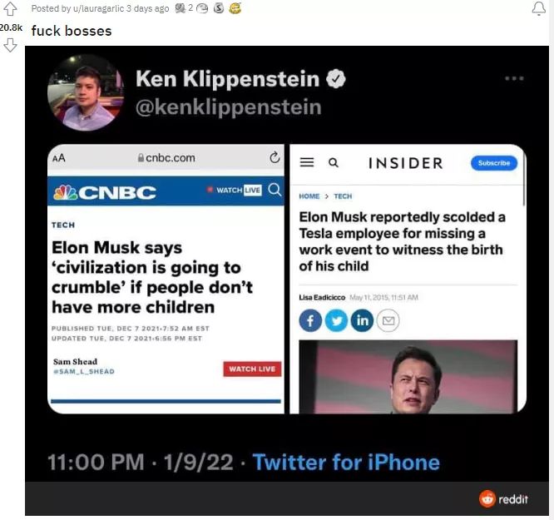Viewport: 554px width, 520px height.
Task: Click the blue Subscribe button
Action: 494,163
